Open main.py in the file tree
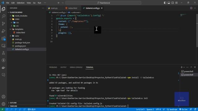Screen dimensions: 198x111 18,39
